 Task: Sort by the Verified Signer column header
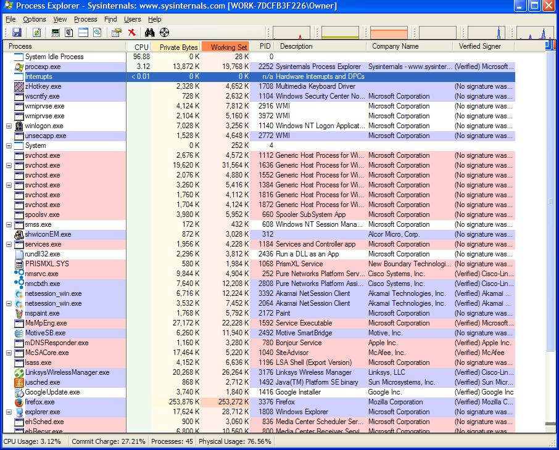point(484,46)
